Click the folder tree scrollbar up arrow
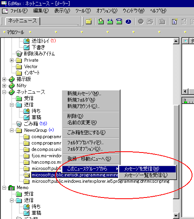The width and height of the screenshot is (194, 219). pos(176,41)
